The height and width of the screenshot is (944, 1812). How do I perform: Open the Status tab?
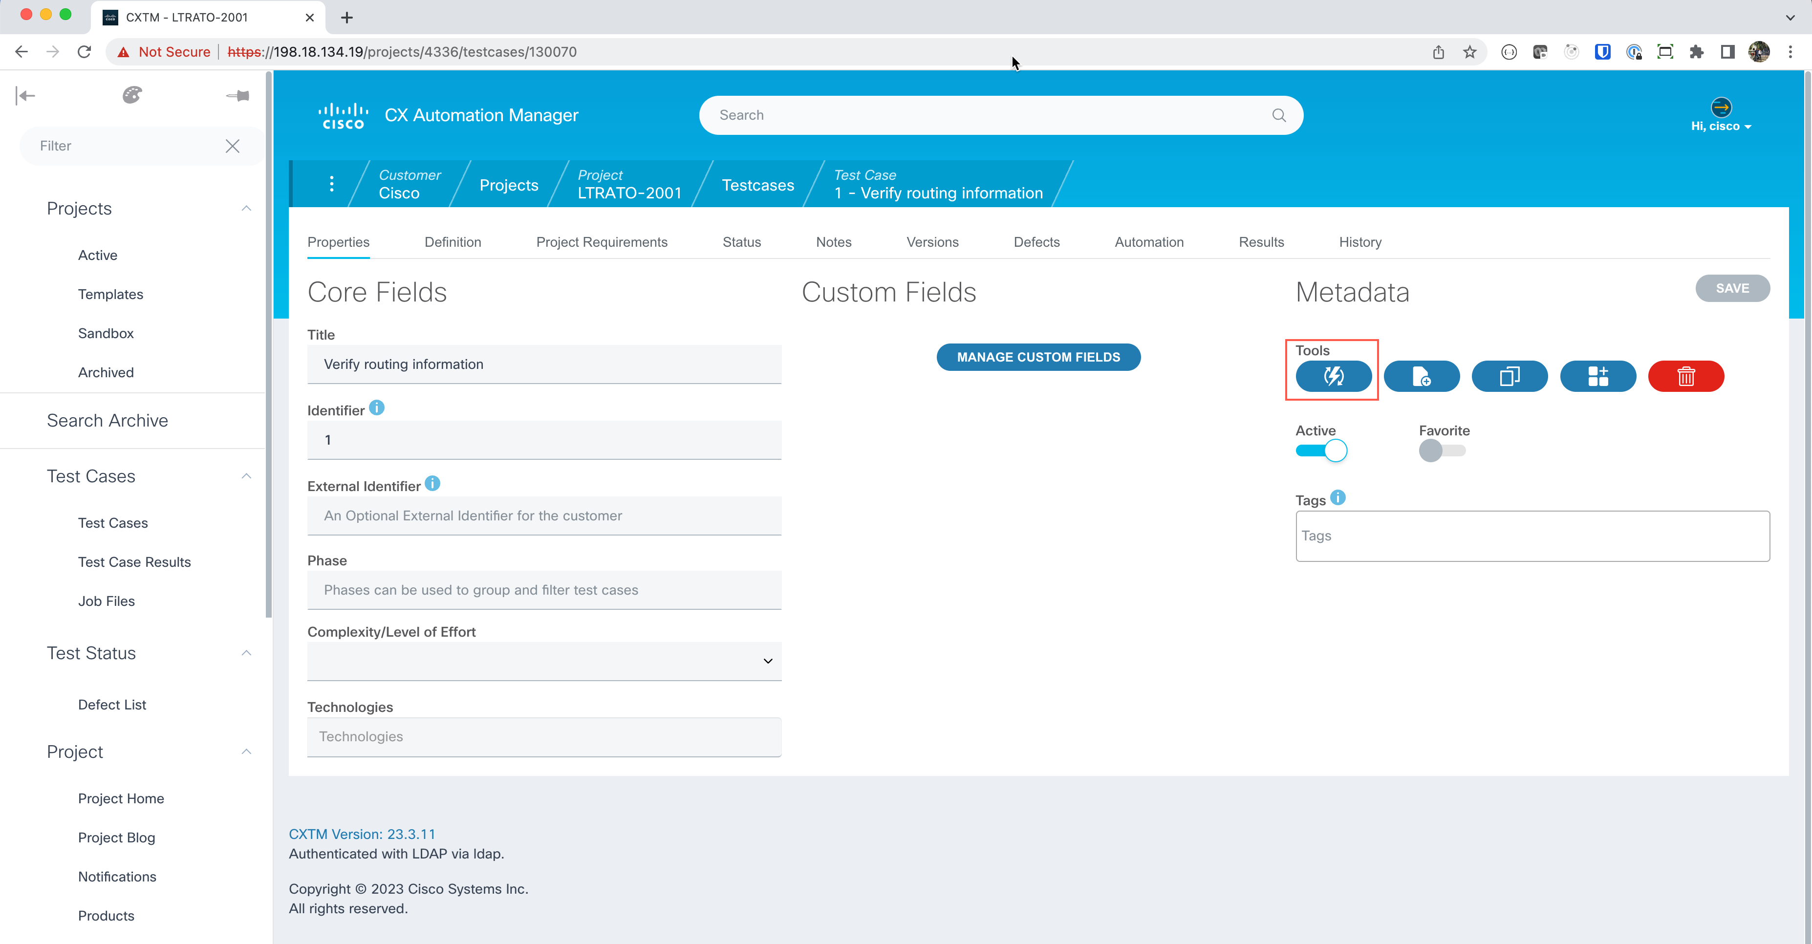point(741,242)
